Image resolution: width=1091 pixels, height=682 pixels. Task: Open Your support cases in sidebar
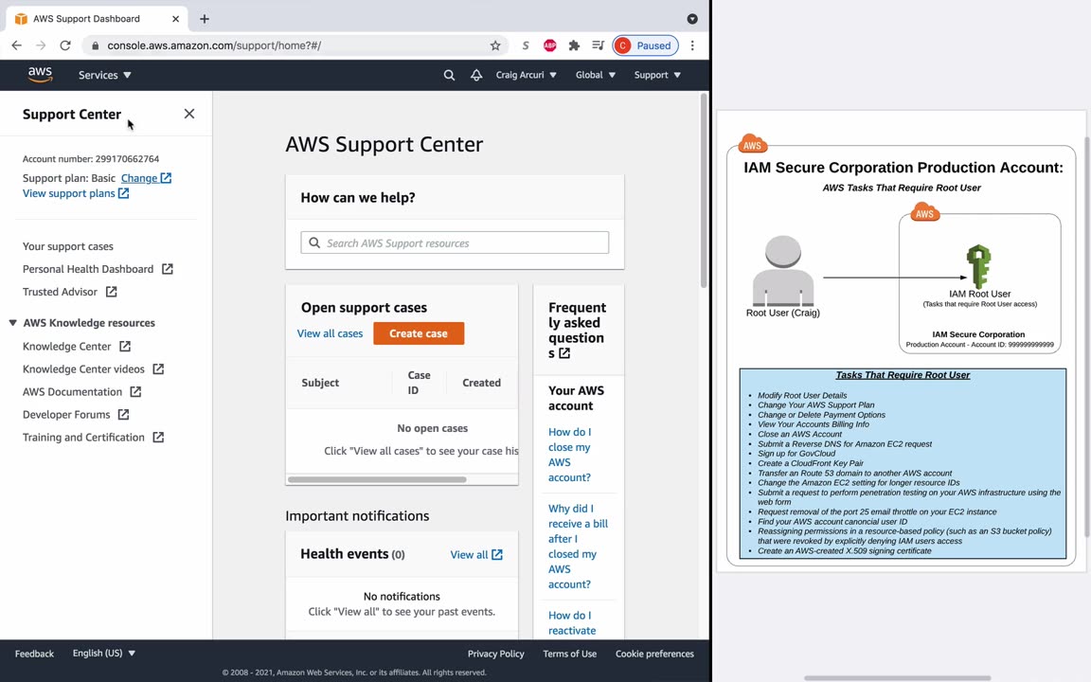click(x=67, y=246)
